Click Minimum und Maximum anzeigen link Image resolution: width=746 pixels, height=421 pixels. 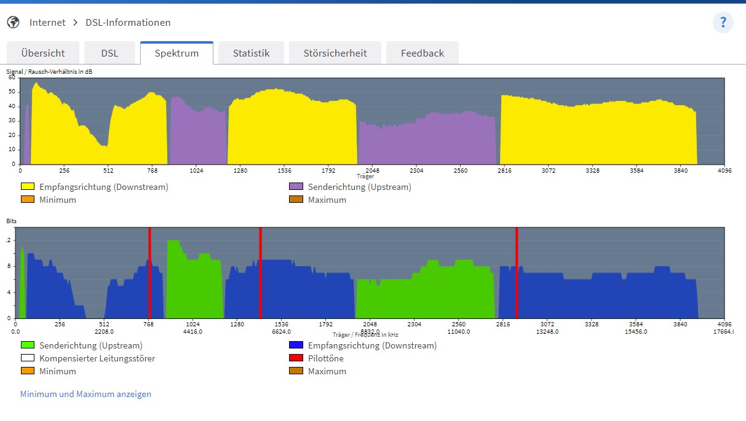(x=85, y=394)
